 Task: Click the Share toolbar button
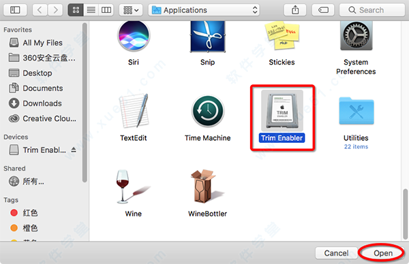(x=295, y=10)
